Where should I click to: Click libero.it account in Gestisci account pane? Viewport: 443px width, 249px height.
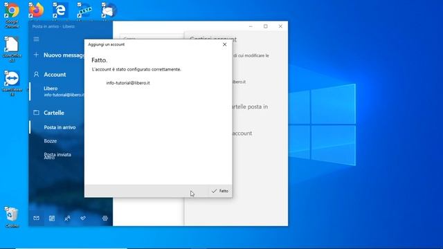[x=239, y=82]
